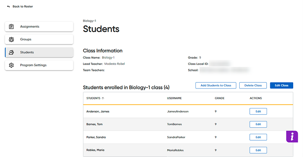Open the purple info help icon
The image size is (303, 157).
292,137
